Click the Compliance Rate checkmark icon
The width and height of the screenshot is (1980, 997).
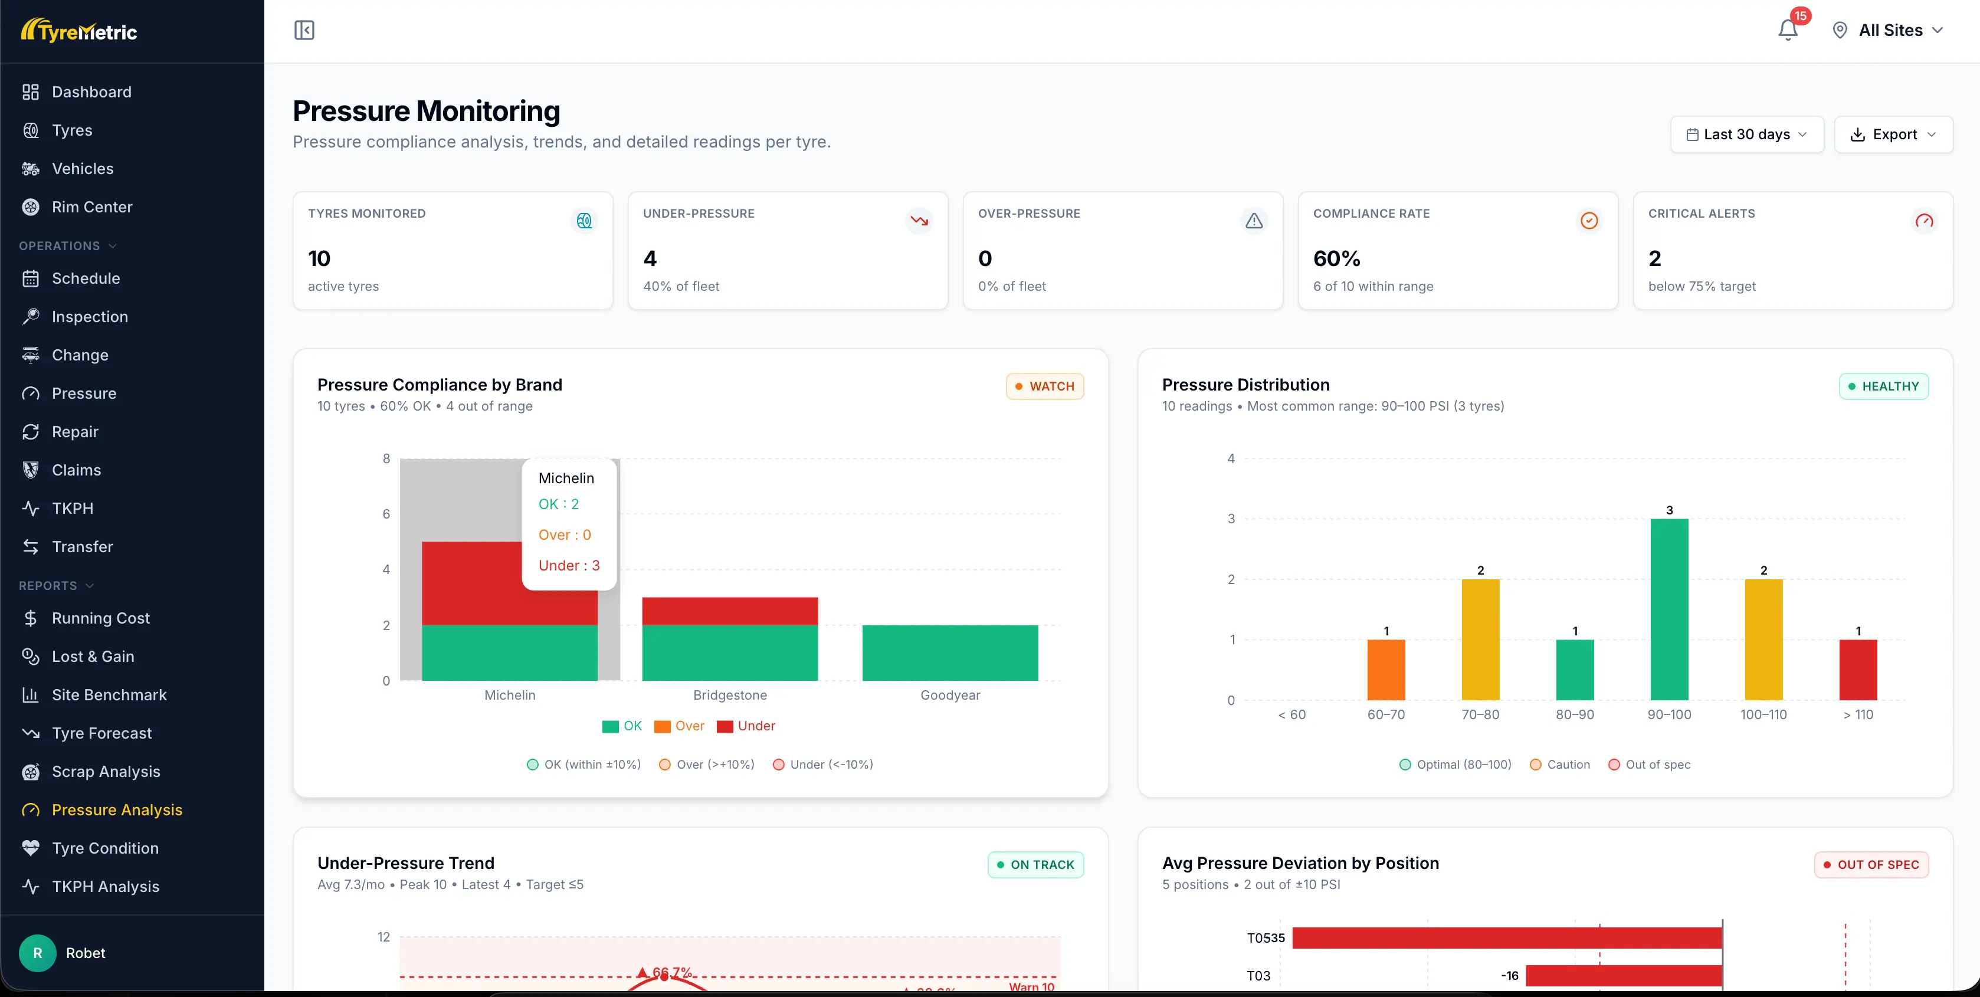click(x=1589, y=221)
